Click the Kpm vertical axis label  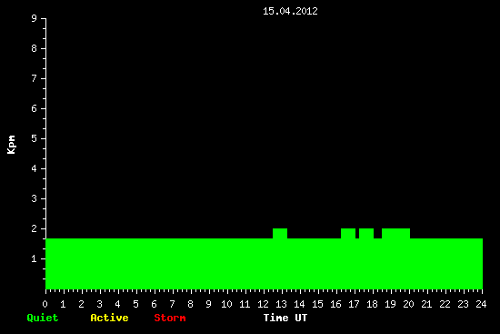11,145
